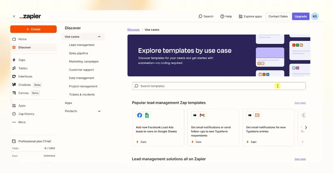Click the Zap History label
Viewport: 333px width, 173px height.
[x=26, y=114]
